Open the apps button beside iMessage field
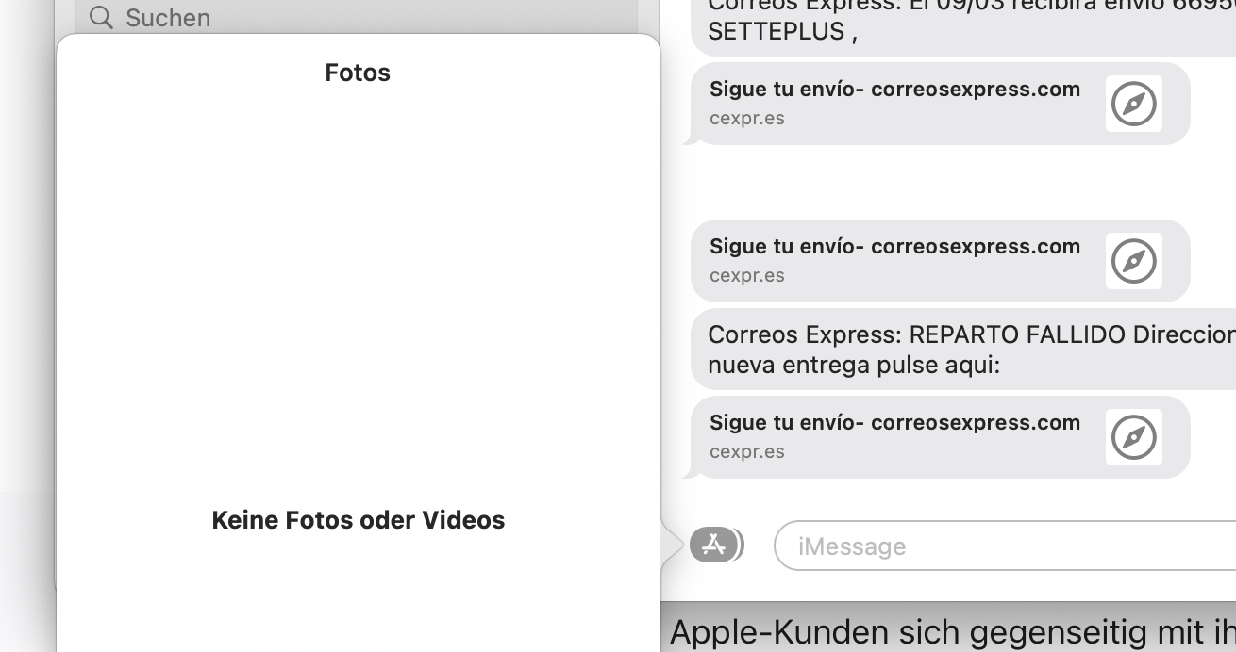 (x=714, y=545)
